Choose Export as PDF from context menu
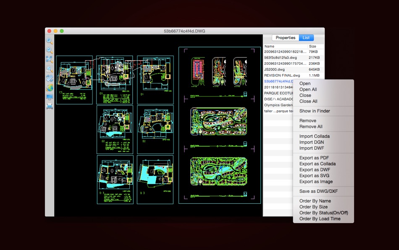399x250 pixels. pos(314,158)
